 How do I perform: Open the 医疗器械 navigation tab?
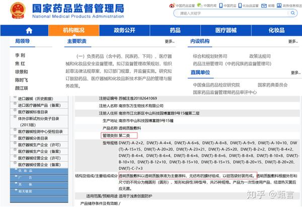225,30
